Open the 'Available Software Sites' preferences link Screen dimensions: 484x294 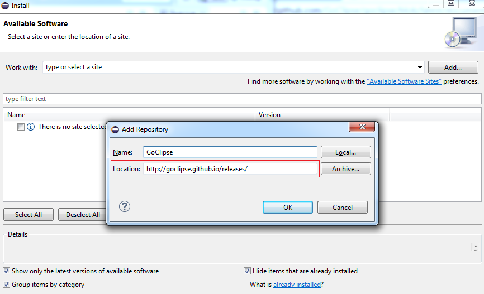tap(404, 81)
